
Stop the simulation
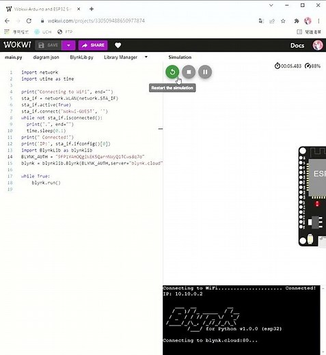[189, 72]
